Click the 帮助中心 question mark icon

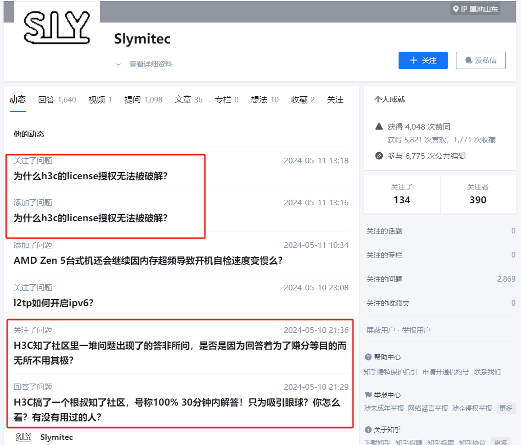pyautogui.click(x=368, y=357)
